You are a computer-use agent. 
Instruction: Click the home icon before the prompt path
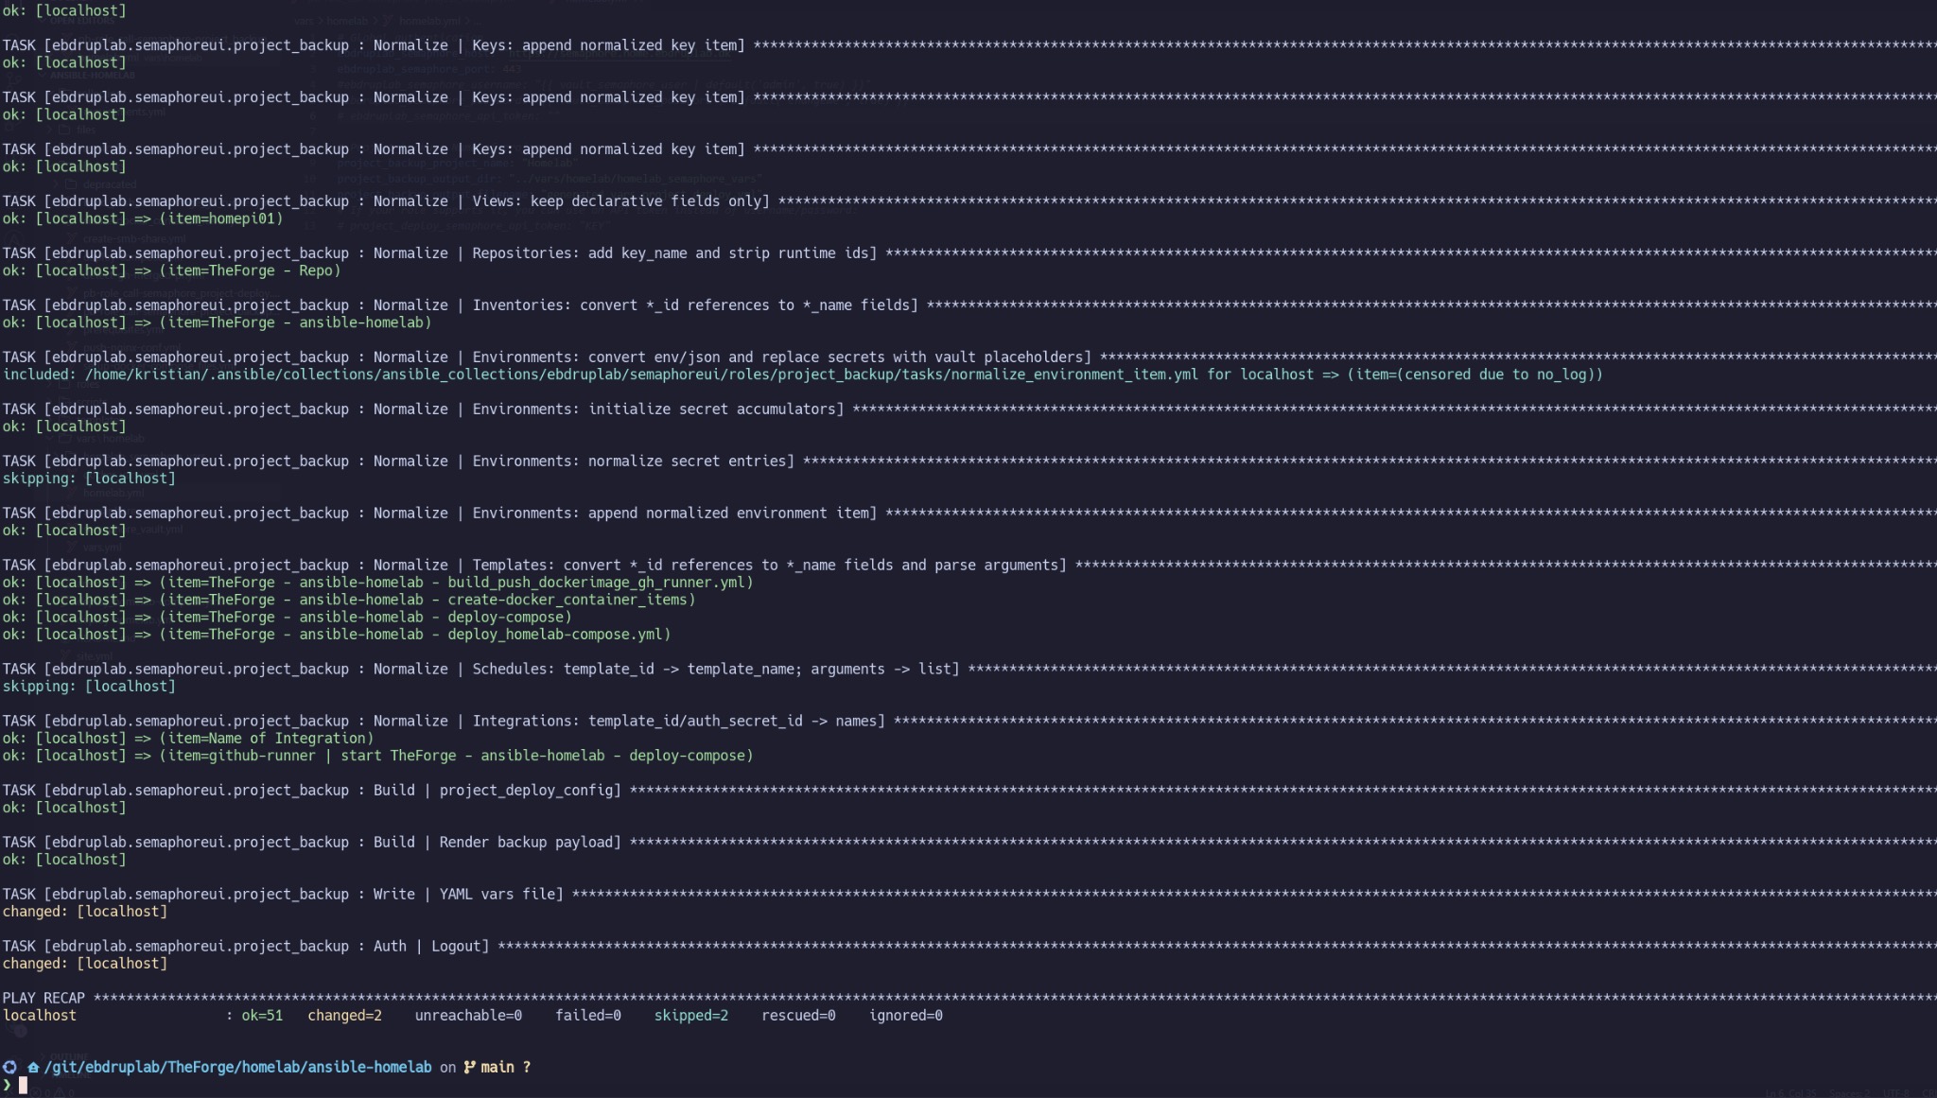[x=33, y=1067]
